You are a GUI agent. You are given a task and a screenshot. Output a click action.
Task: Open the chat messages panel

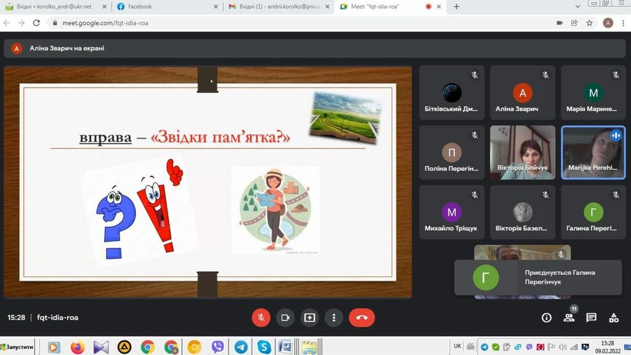point(591,317)
